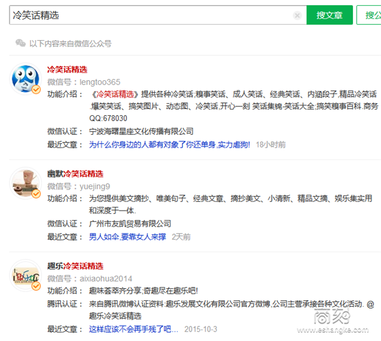Click the green 搜文章 search button
Image resolution: width=381 pixels, height=341 pixels.
click(329, 15)
